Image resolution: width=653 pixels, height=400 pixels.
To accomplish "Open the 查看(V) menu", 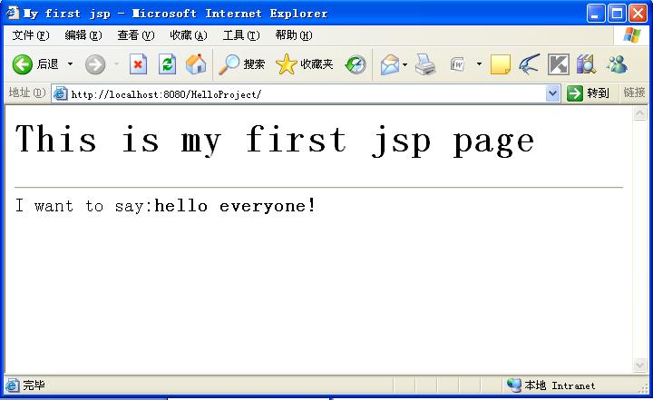I will [x=135, y=35].
